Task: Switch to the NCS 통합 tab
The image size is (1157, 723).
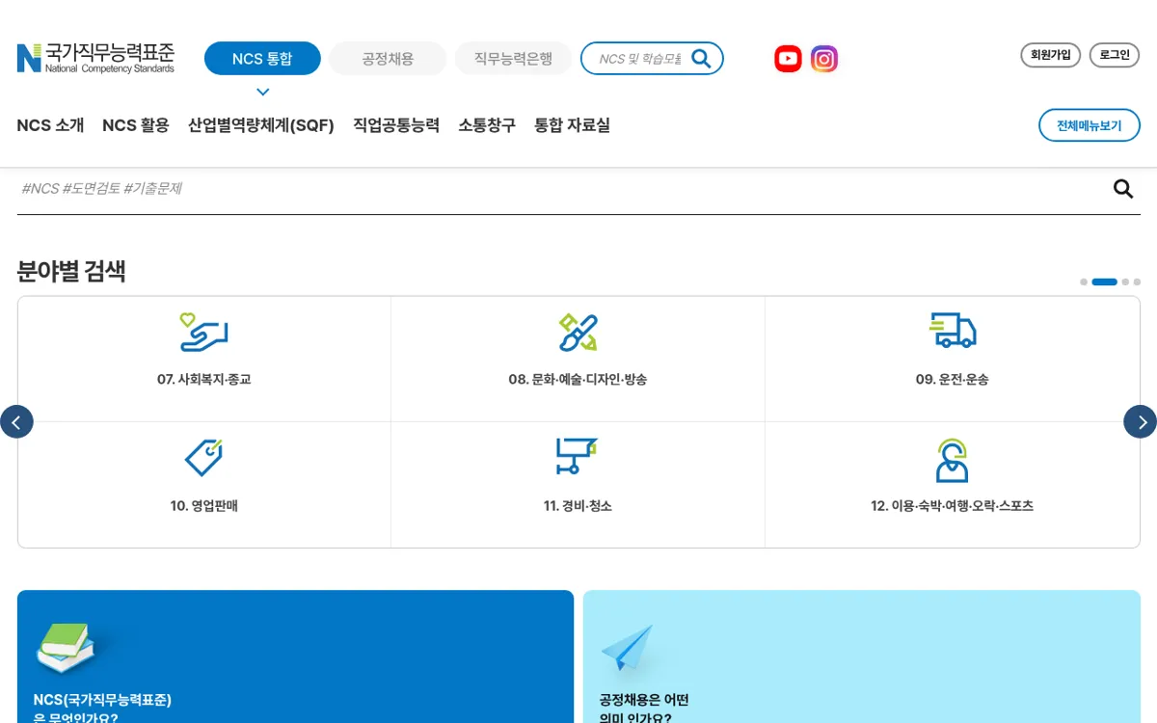Action: click(262, 59)
